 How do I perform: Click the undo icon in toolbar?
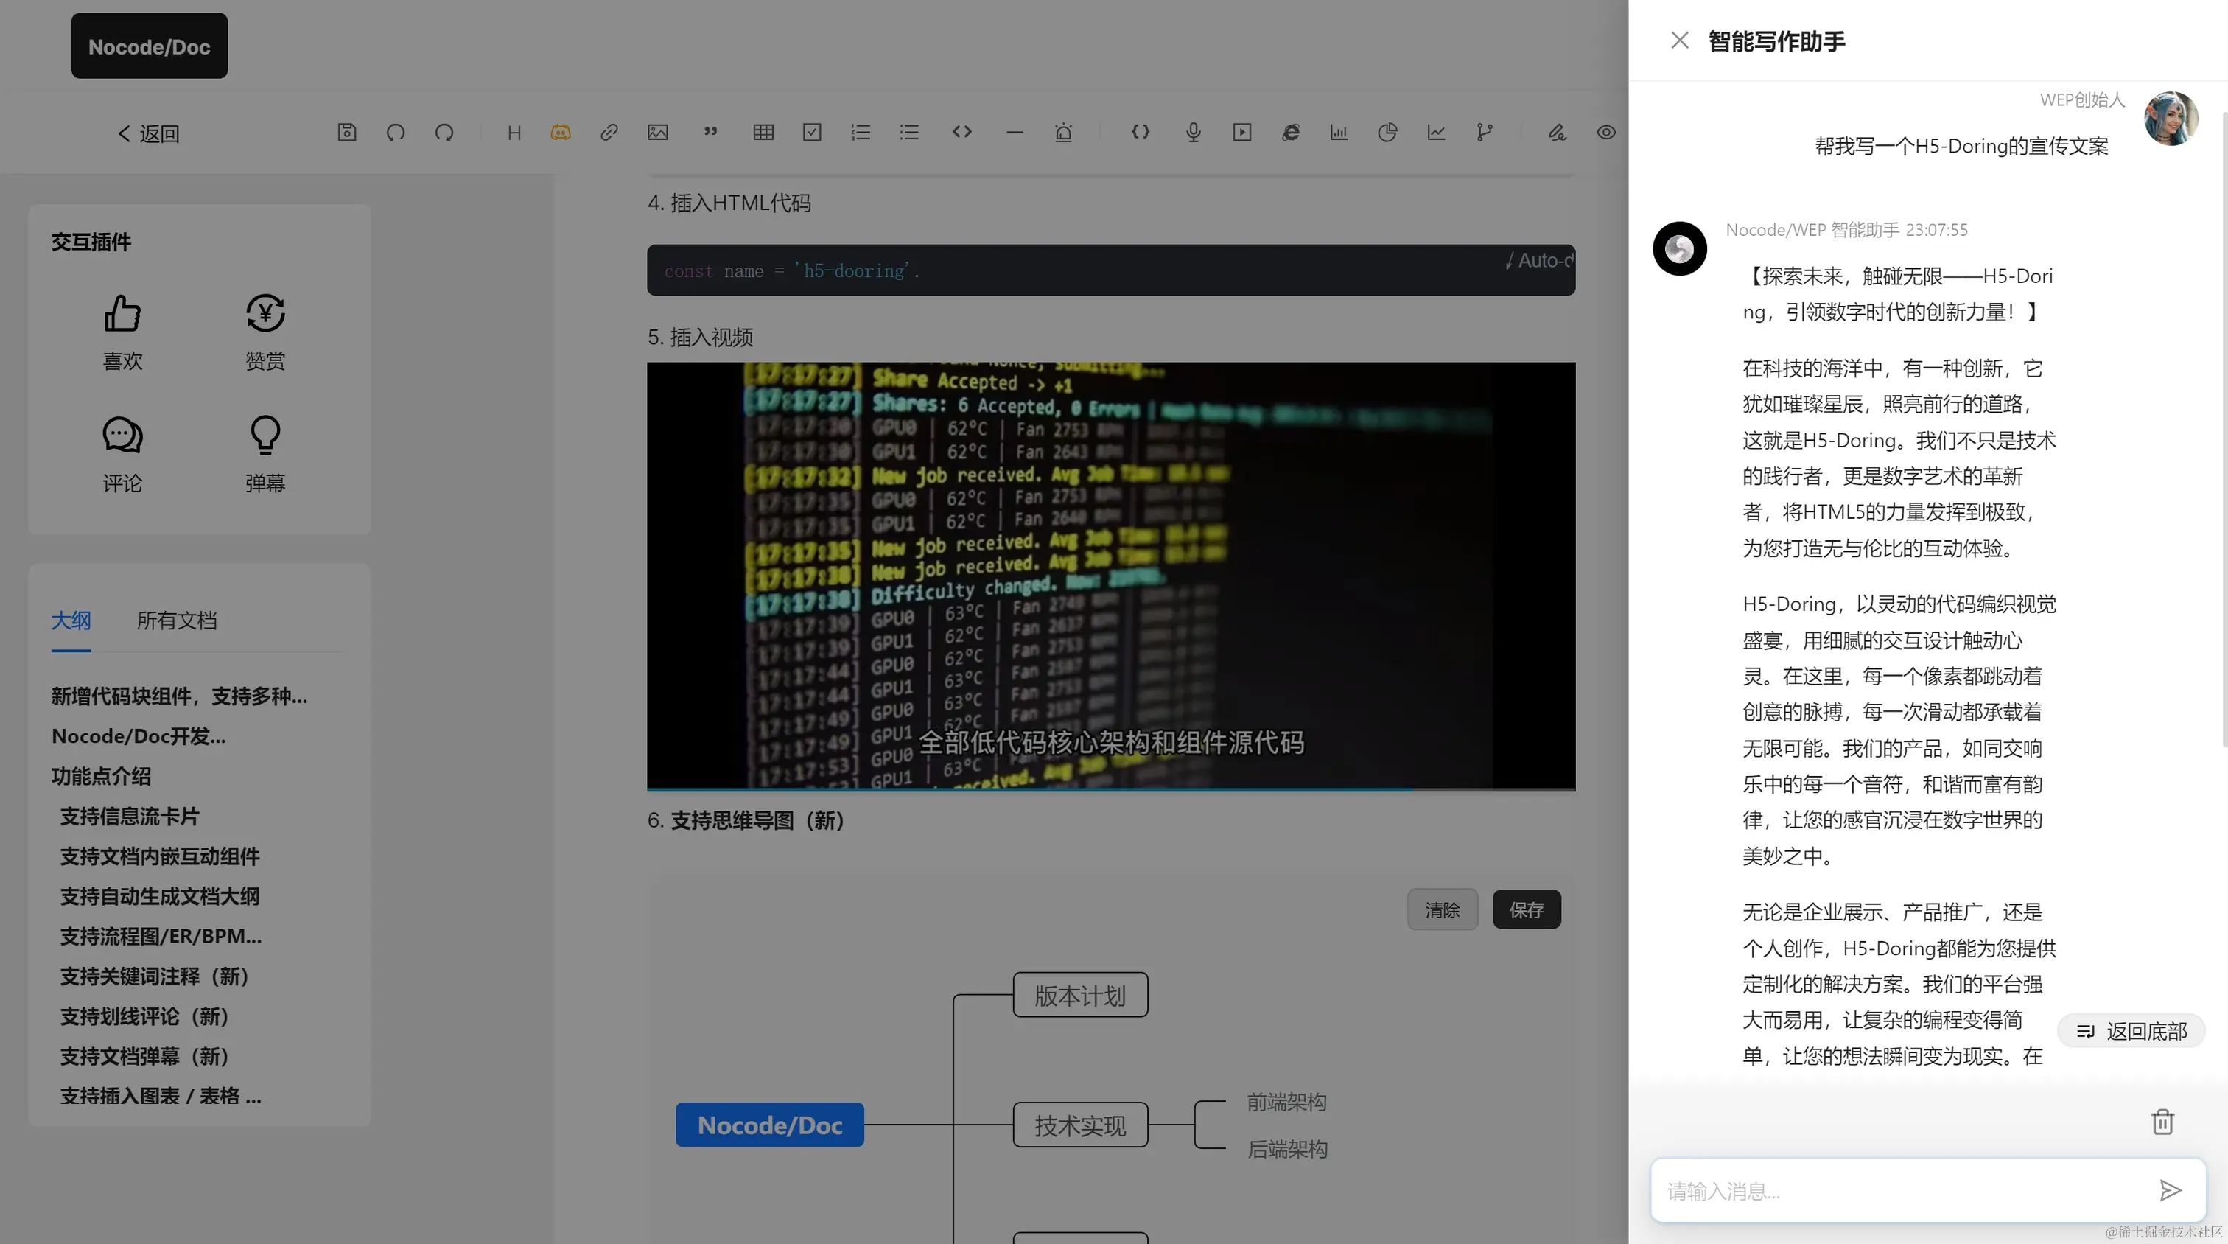(395, 133)
